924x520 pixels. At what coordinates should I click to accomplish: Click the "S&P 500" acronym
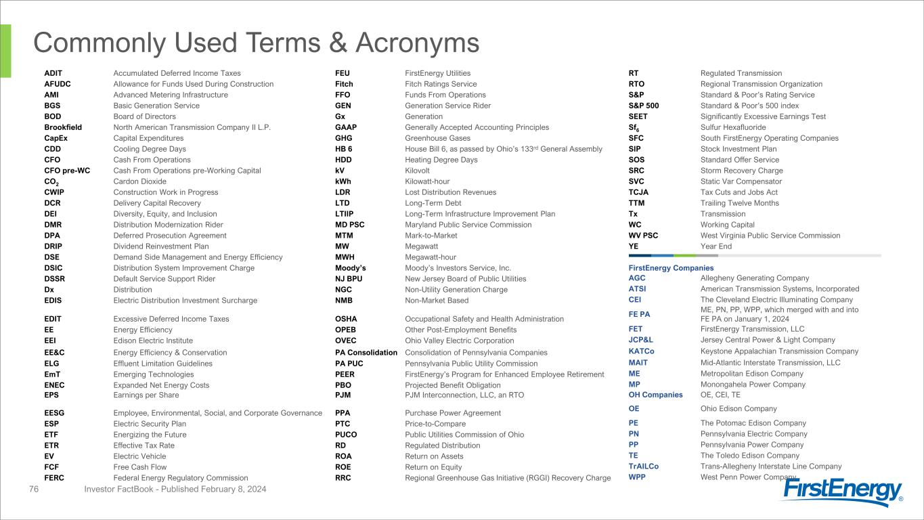644,106
